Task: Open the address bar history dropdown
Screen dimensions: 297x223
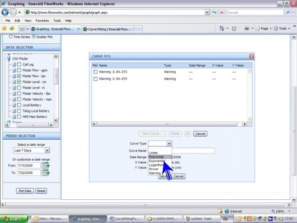Action: click(207, 12)
